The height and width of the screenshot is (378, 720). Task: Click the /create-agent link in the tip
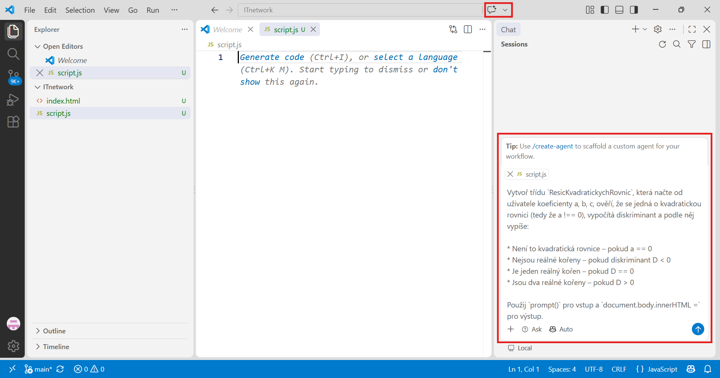(553, 146)
